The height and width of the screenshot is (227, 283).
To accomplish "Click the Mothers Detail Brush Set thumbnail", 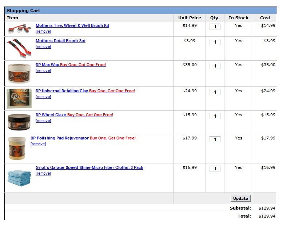I will 19,48.
